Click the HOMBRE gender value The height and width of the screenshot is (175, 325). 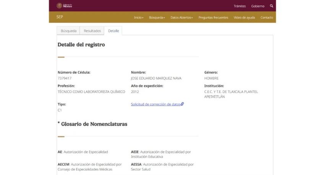click(211, 78)
